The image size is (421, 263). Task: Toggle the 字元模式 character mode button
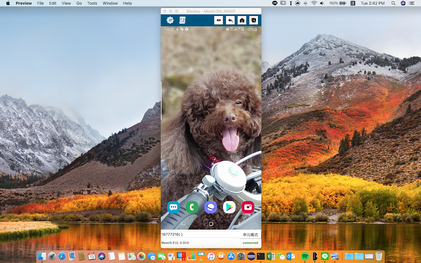coord(250,235)
